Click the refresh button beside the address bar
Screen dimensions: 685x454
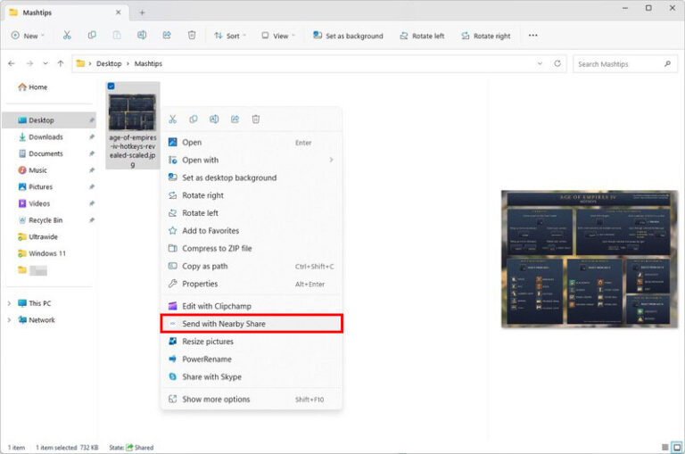click(x=557, y=64)
